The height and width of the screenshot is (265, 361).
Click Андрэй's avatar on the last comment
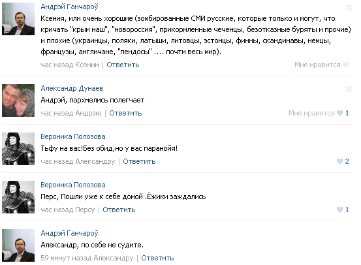tap(18, 245)
